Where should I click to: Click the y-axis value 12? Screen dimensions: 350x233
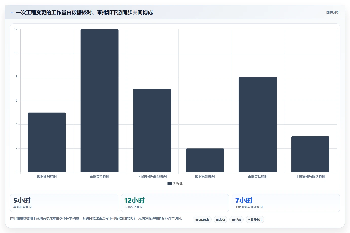click(x=16, y=29)
